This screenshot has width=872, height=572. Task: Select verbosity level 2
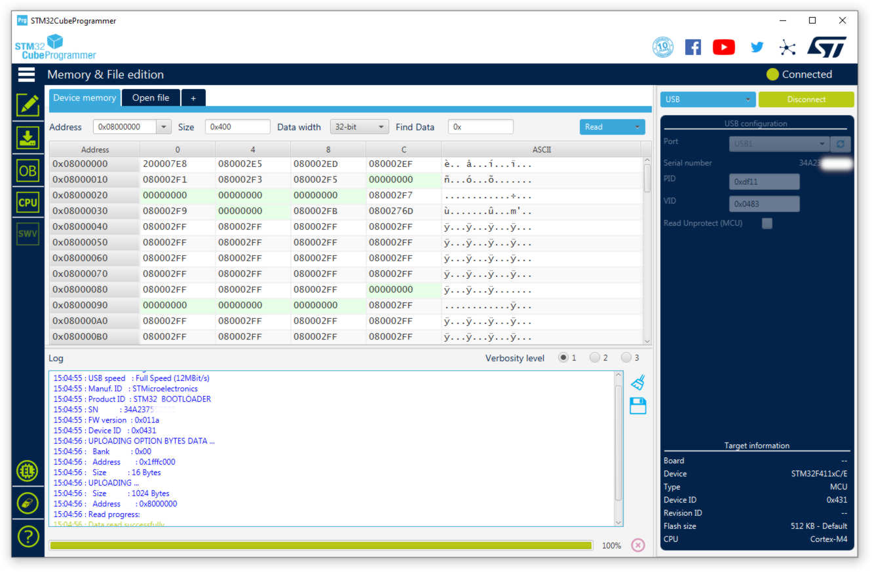595,357
